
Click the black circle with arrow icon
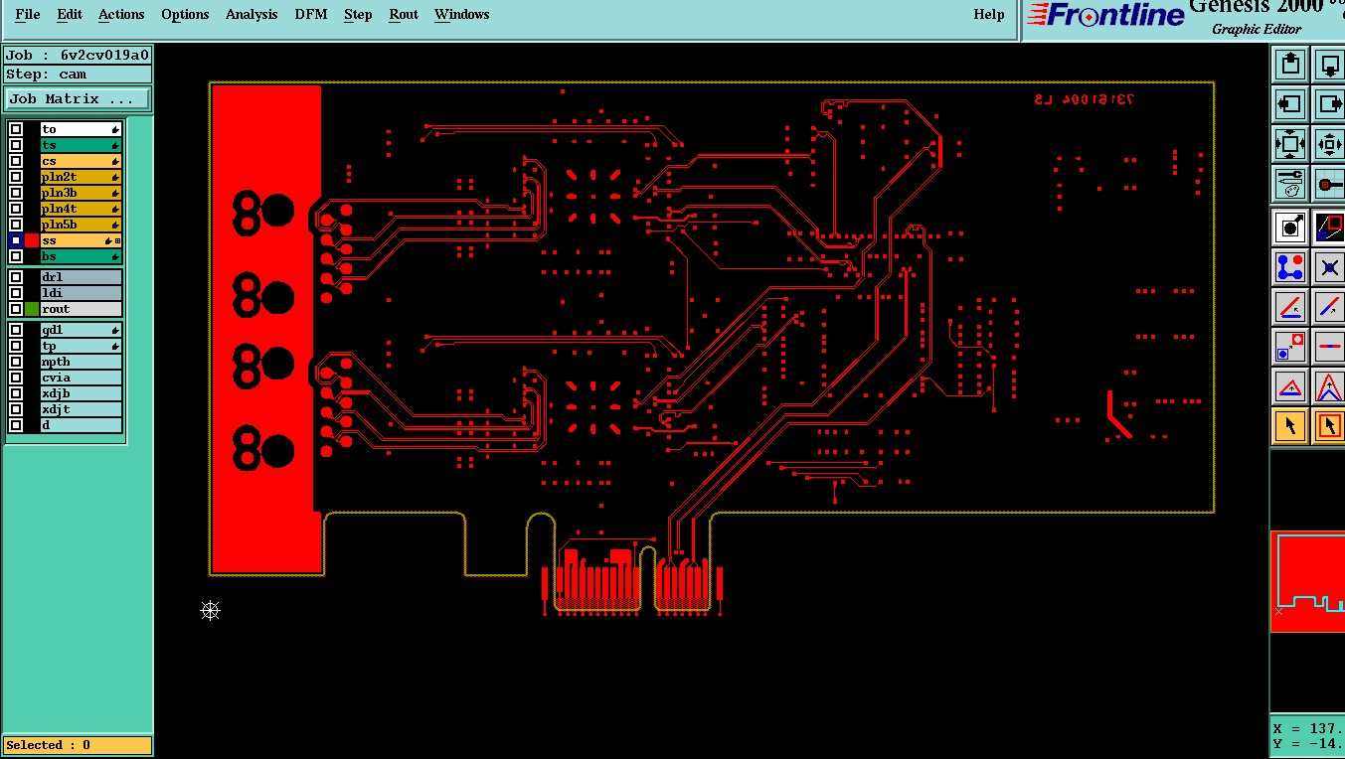tap(1290, 228)
